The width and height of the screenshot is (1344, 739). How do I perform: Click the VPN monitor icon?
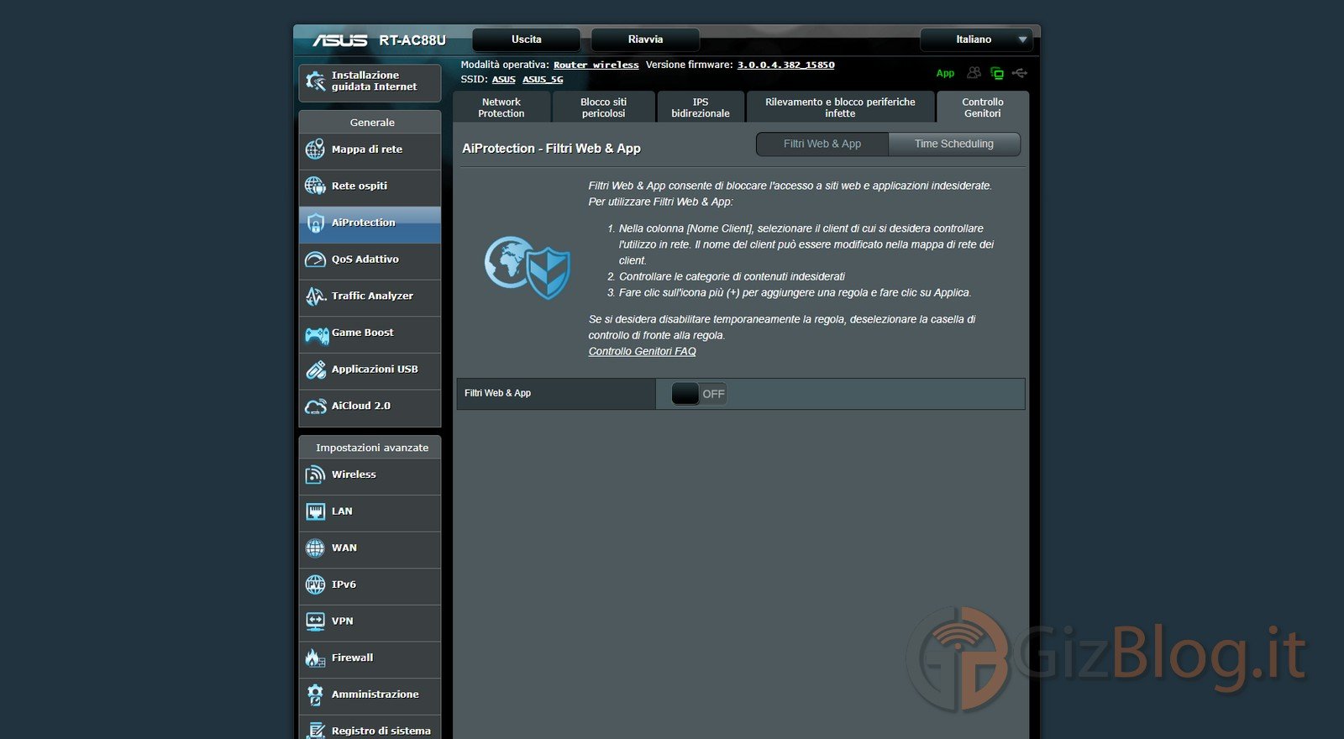(315, 621)
